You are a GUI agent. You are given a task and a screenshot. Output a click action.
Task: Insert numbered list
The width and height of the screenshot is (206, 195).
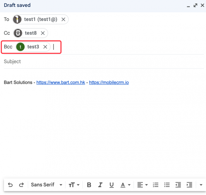[156, 185]
